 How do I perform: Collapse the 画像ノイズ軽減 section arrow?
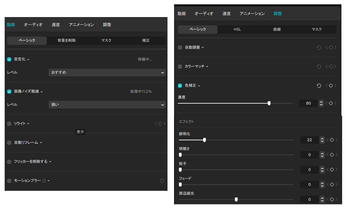[x=41, y=92]
